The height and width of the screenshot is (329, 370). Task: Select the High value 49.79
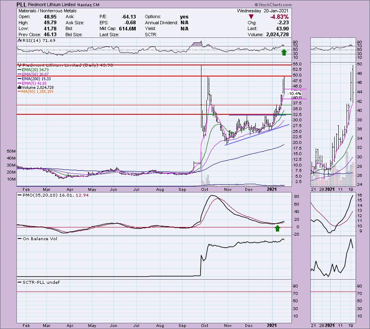(x=50, y=23)
